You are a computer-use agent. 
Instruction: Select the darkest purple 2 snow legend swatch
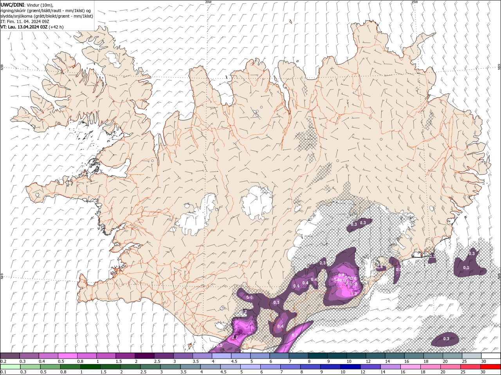tap(144, 356)
